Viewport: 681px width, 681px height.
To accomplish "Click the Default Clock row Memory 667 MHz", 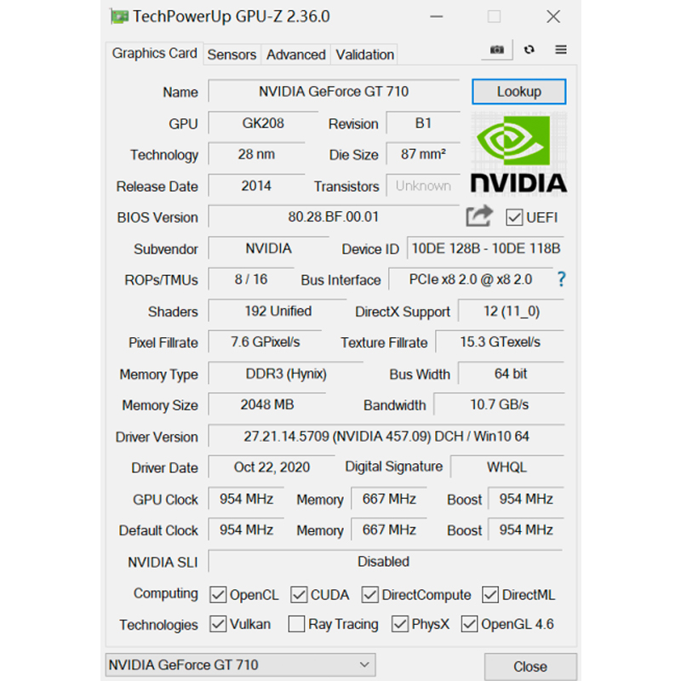I will pyautogui.click(x=389, y=529).
